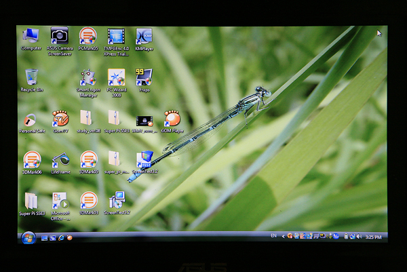Click the Fraps 99 tray icon
The height and width of the screenshot is (272, 407).
(322, 235)
